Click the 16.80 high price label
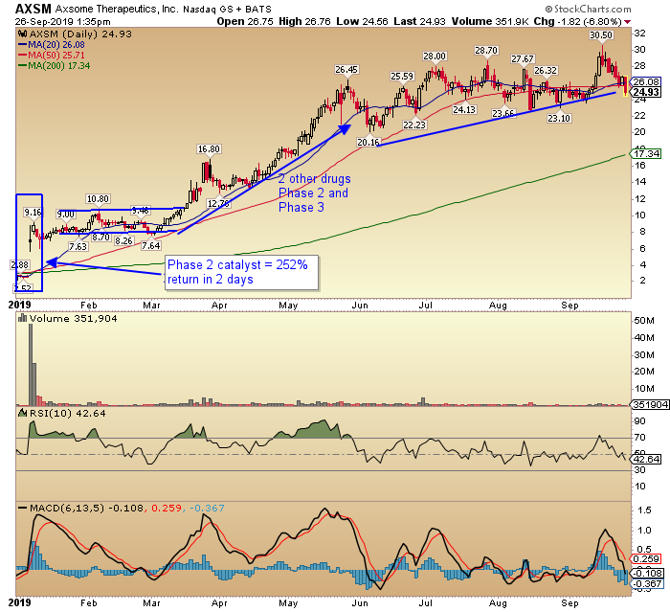The image size is (670, 612). (x=209, y=148)
